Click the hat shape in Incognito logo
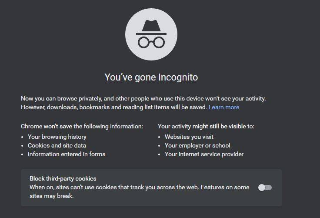Image resolution: width=320 pixels, height=218 pixels. click(x=151, y=27)
